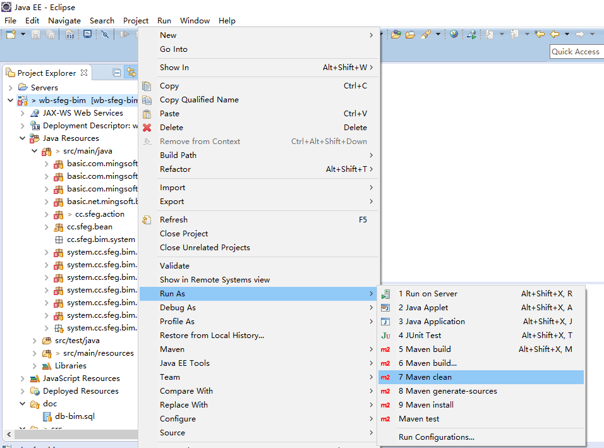Select 5 Maven build run option
This screenshot has height=448, width=604.
point(481,349)
